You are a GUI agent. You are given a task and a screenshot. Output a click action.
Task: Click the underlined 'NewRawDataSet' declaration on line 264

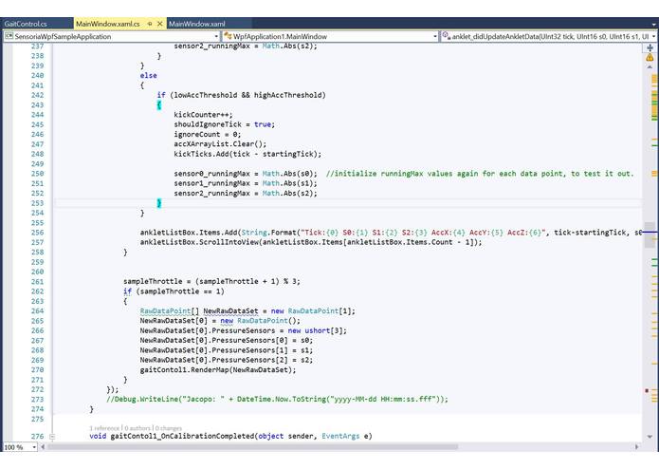pyautogui.click(x=230, y=311)
